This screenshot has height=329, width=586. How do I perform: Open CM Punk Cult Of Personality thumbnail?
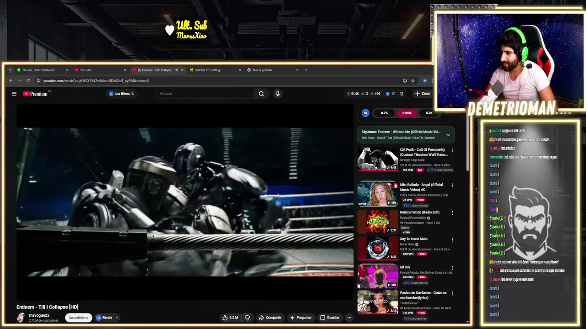(378, 159)
